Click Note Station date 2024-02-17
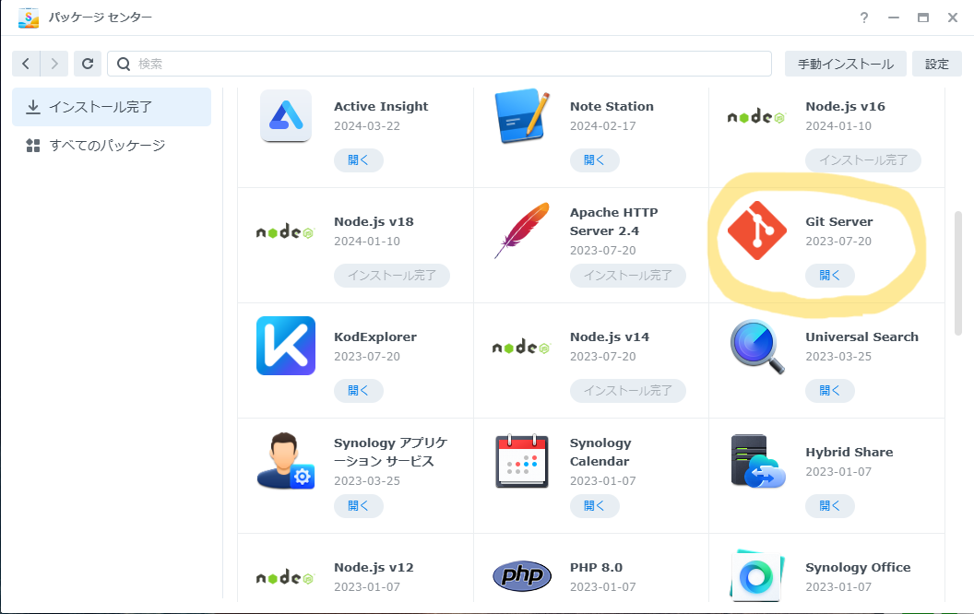Viewport: 974px width, 614px height. tap(603, 126)
